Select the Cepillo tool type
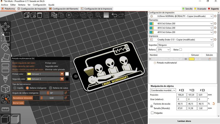This screenshot has height=124, width=220. pyautogui.click(x=15, y=88)
